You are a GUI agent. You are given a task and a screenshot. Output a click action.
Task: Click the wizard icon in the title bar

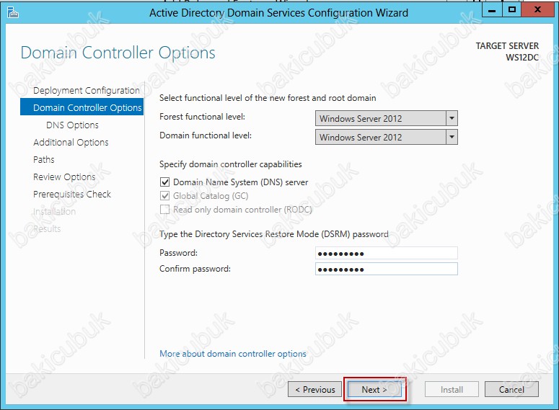[13, 13]
